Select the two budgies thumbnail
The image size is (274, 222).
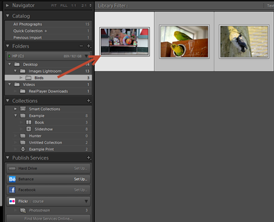tap(184, 42)
